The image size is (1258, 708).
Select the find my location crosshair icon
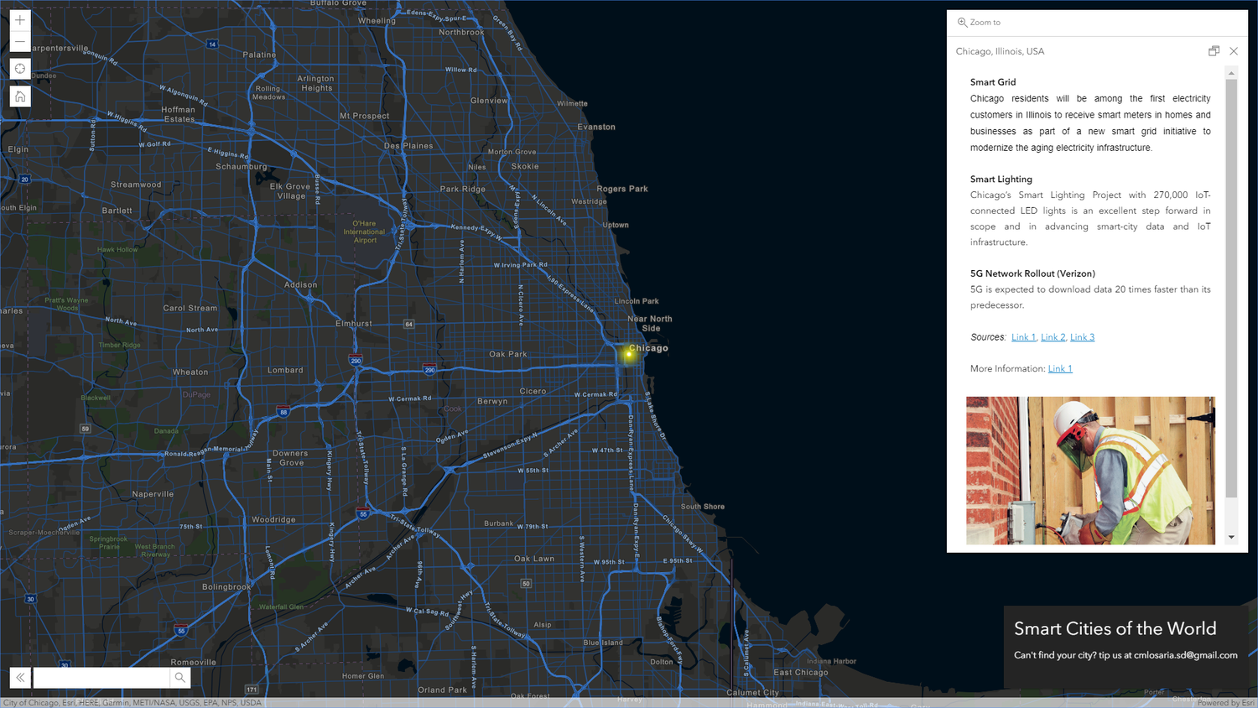(19, 68)
